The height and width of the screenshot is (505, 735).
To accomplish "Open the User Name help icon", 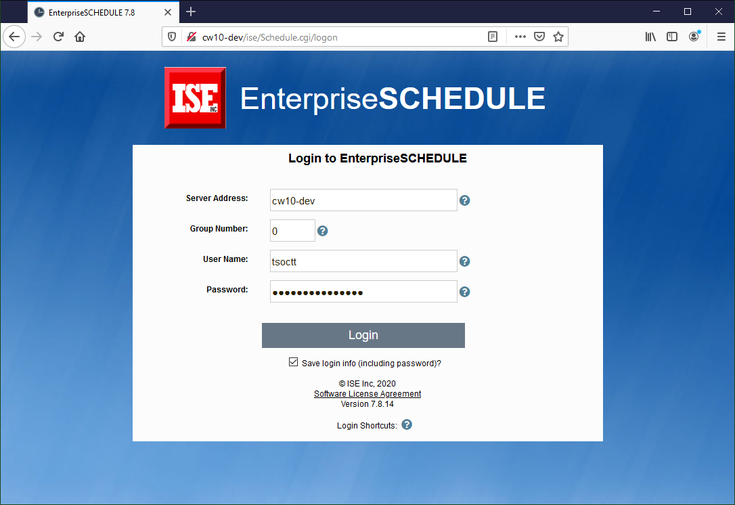I will pos(465,261).
